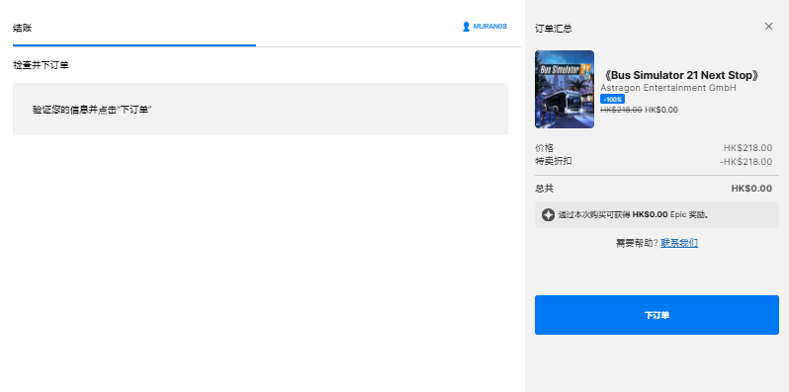Click the user profile icon beside MURAN08
This screenshot has height=392, width=789.
[x=466, y=27]
